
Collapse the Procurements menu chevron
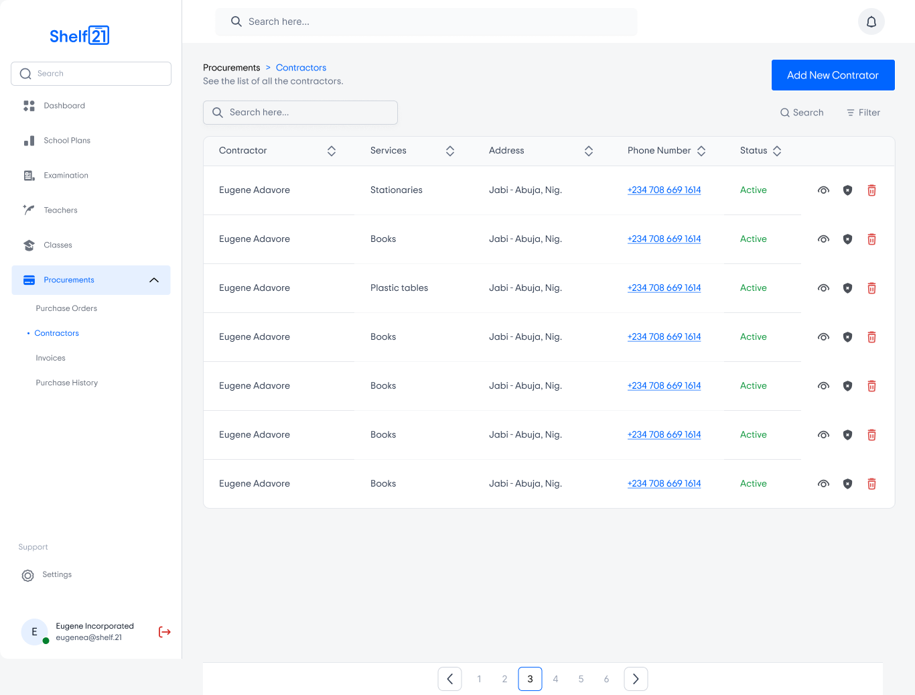click(x=154, y=280)
